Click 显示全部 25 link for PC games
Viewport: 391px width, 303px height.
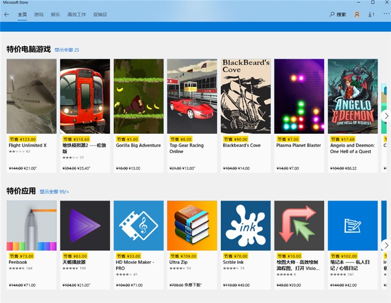67,50
